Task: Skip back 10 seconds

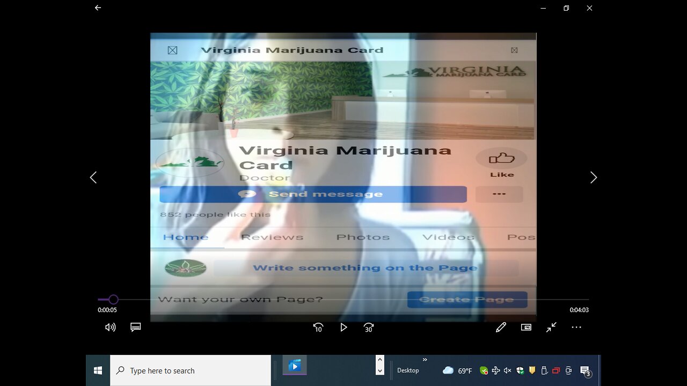Action: click(318, 328)
